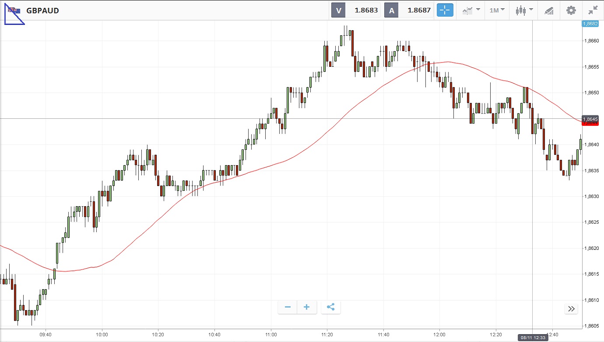Share the chart
Screen dimensions: 604x342
point(331,307)
